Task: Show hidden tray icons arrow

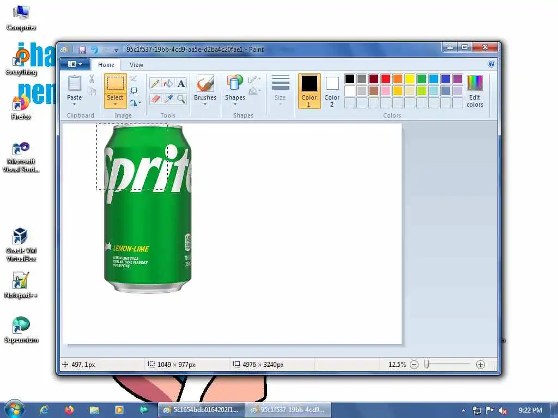Action: pos(463,410)
